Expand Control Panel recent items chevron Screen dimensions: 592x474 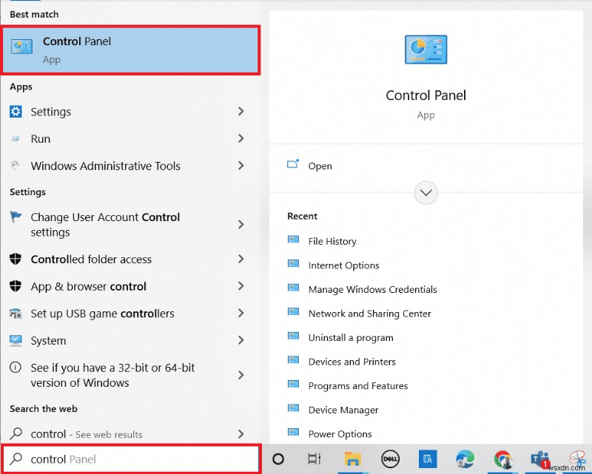425,193
